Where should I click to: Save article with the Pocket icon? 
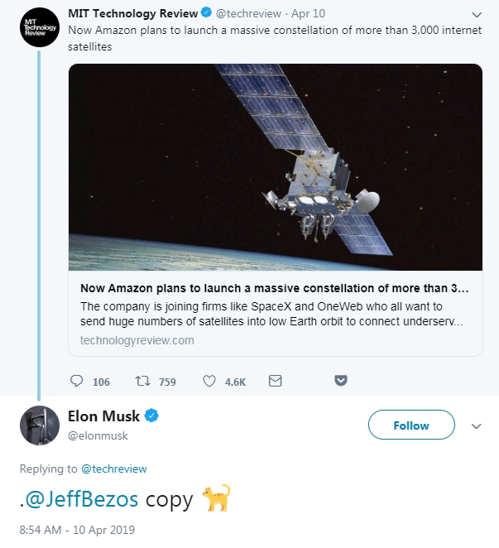(341, 381)
